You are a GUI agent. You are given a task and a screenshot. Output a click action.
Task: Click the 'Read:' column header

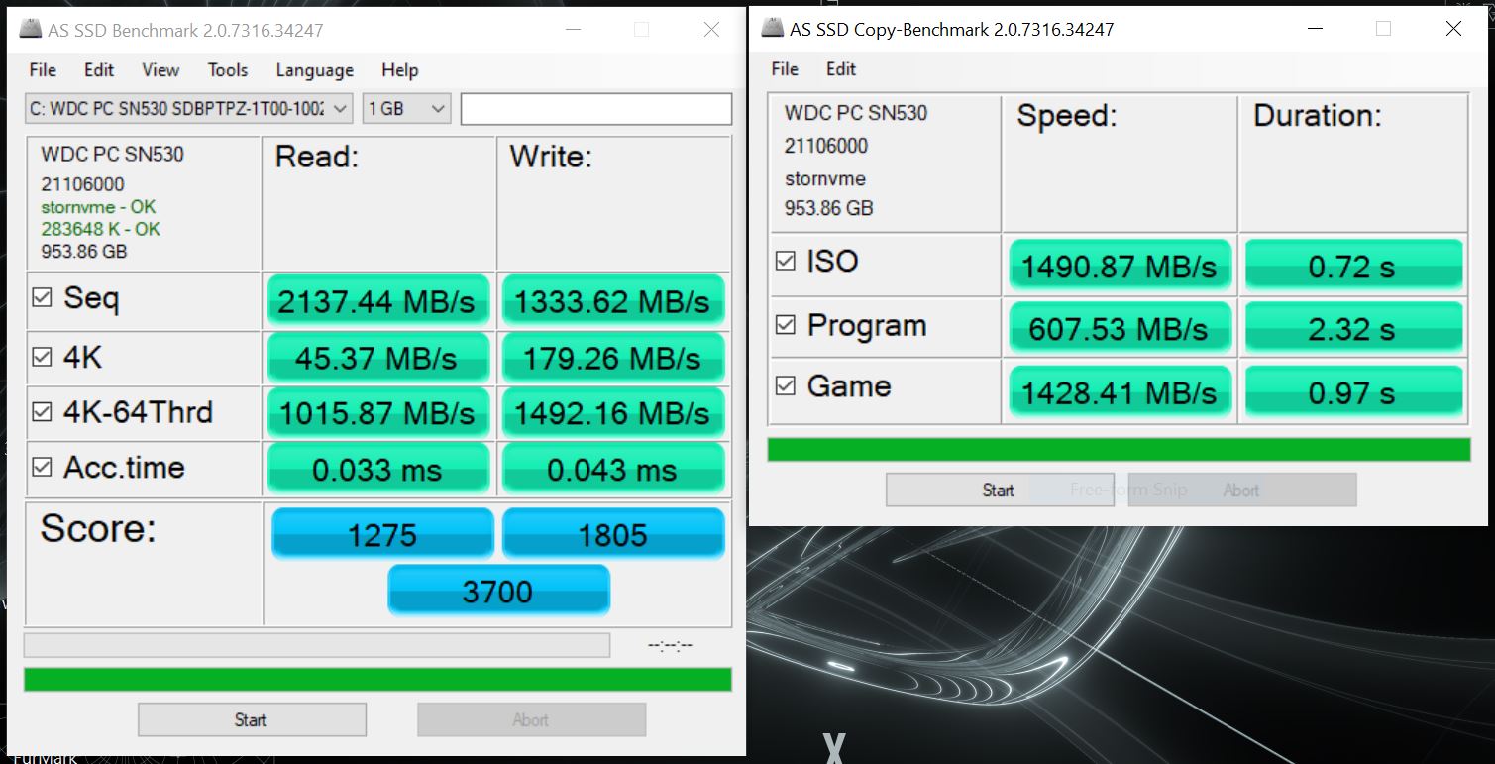click(x=317, y=157)
